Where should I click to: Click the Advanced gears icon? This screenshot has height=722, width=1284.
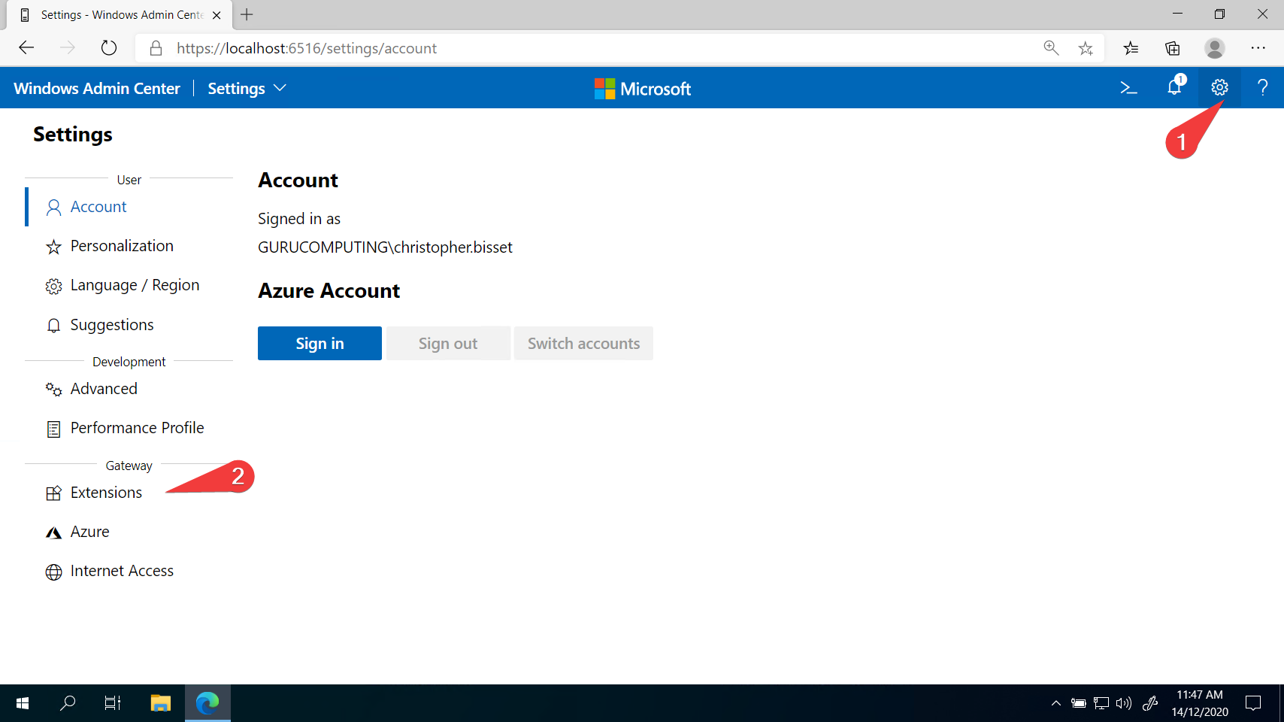point(53,390)
